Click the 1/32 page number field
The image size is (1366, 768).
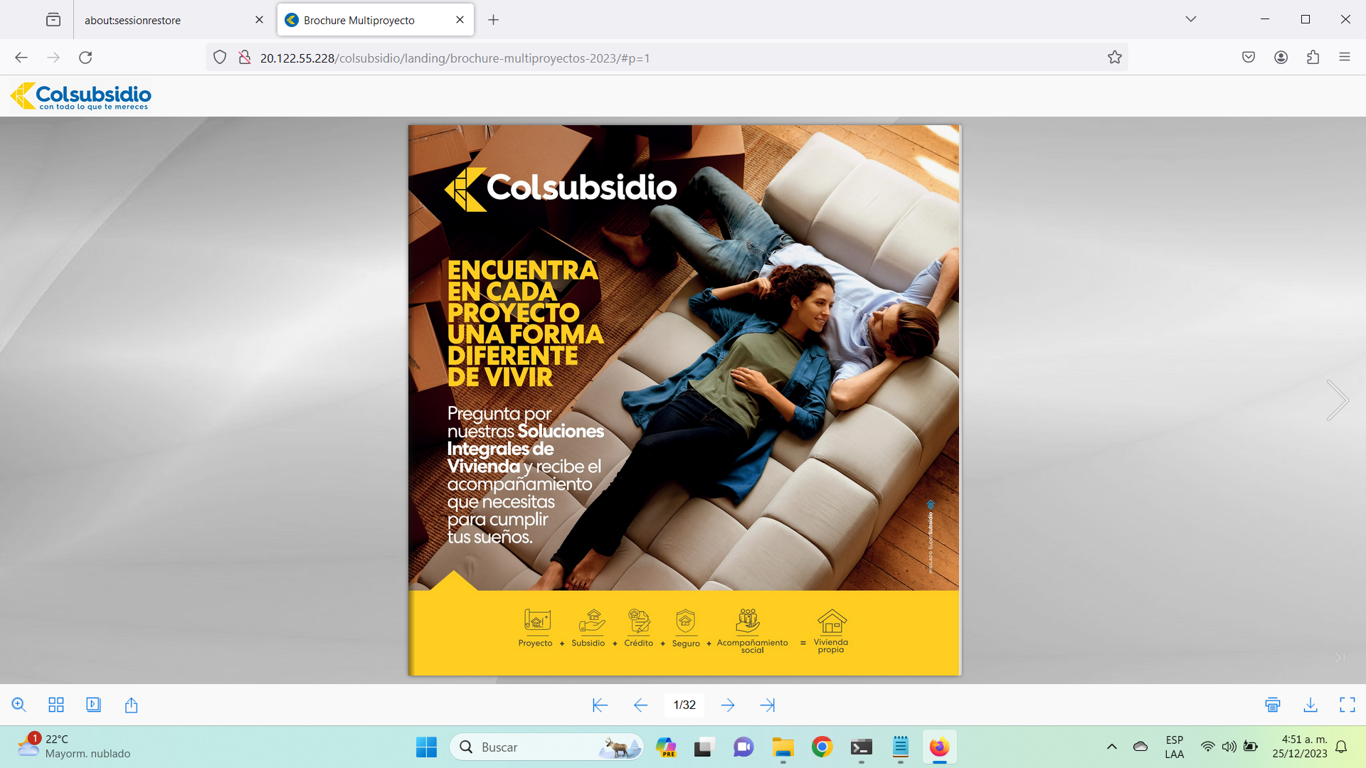click(x=684, y=705)
